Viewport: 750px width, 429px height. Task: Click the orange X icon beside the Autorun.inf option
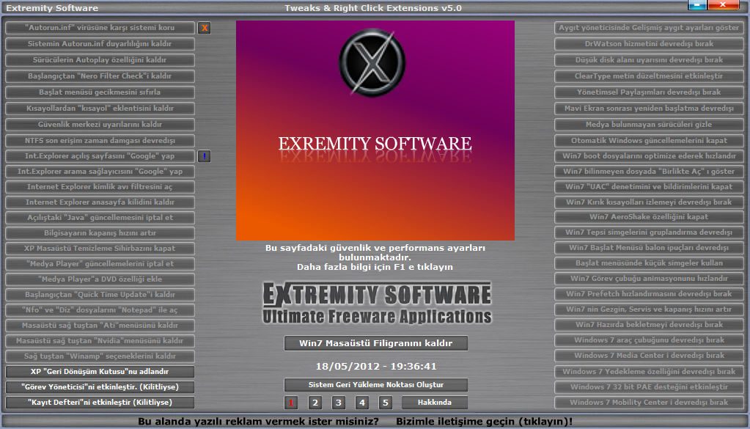click(205, 28)
